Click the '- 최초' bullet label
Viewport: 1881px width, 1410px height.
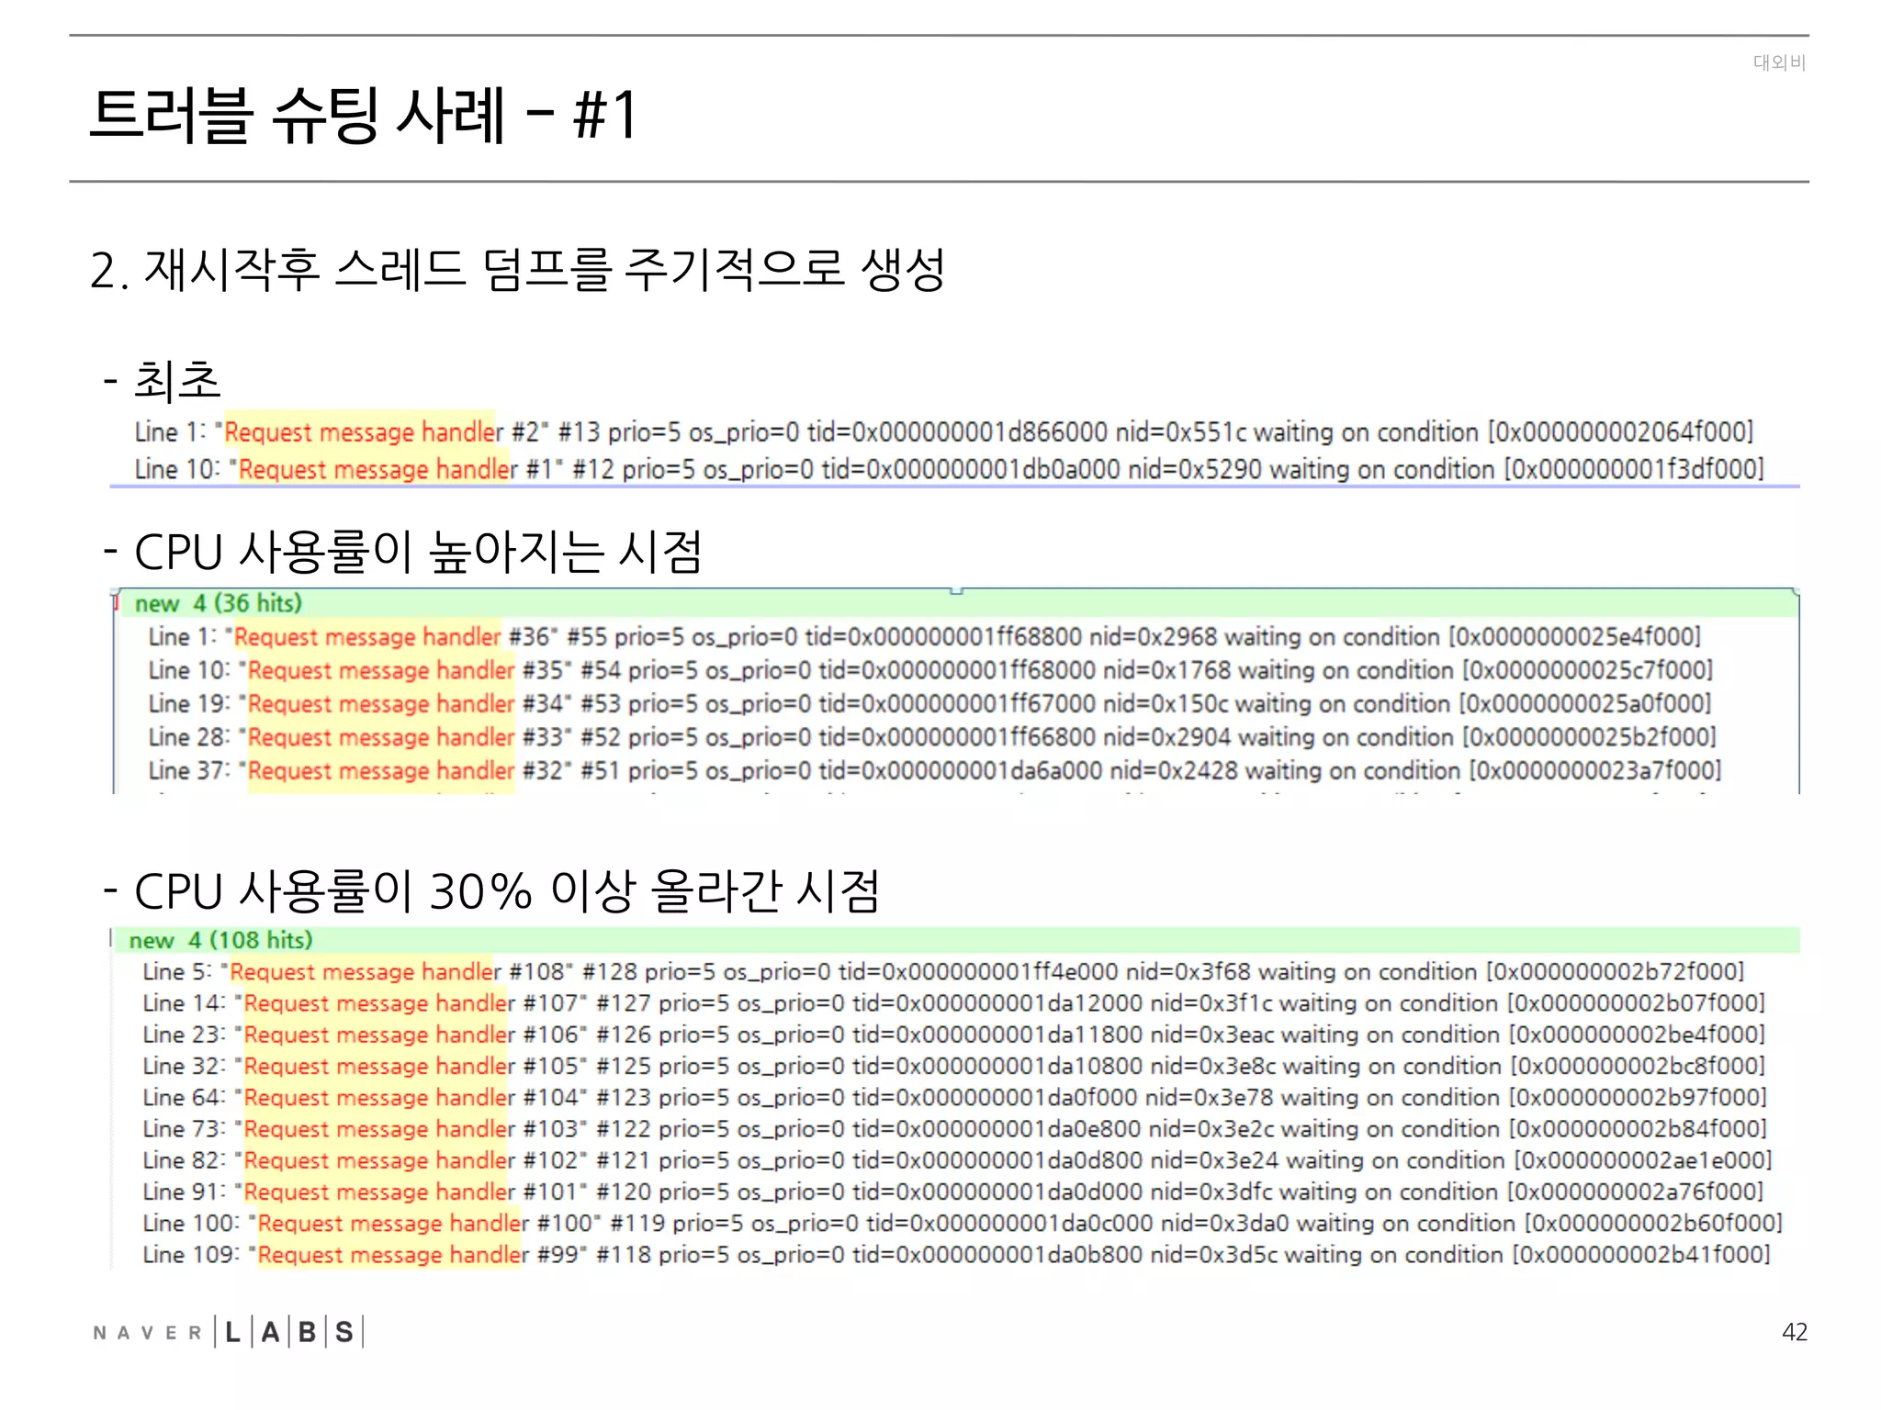pos(163,381)
